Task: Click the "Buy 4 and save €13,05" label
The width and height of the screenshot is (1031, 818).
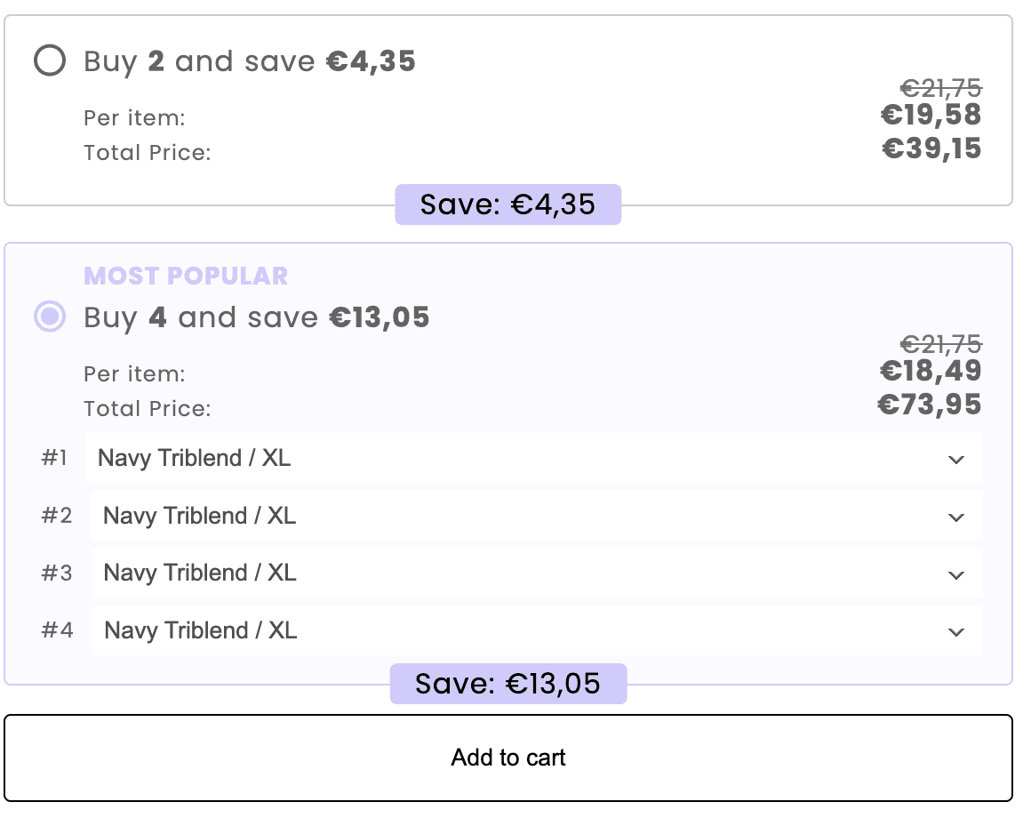Action: [x=257, y=317]
